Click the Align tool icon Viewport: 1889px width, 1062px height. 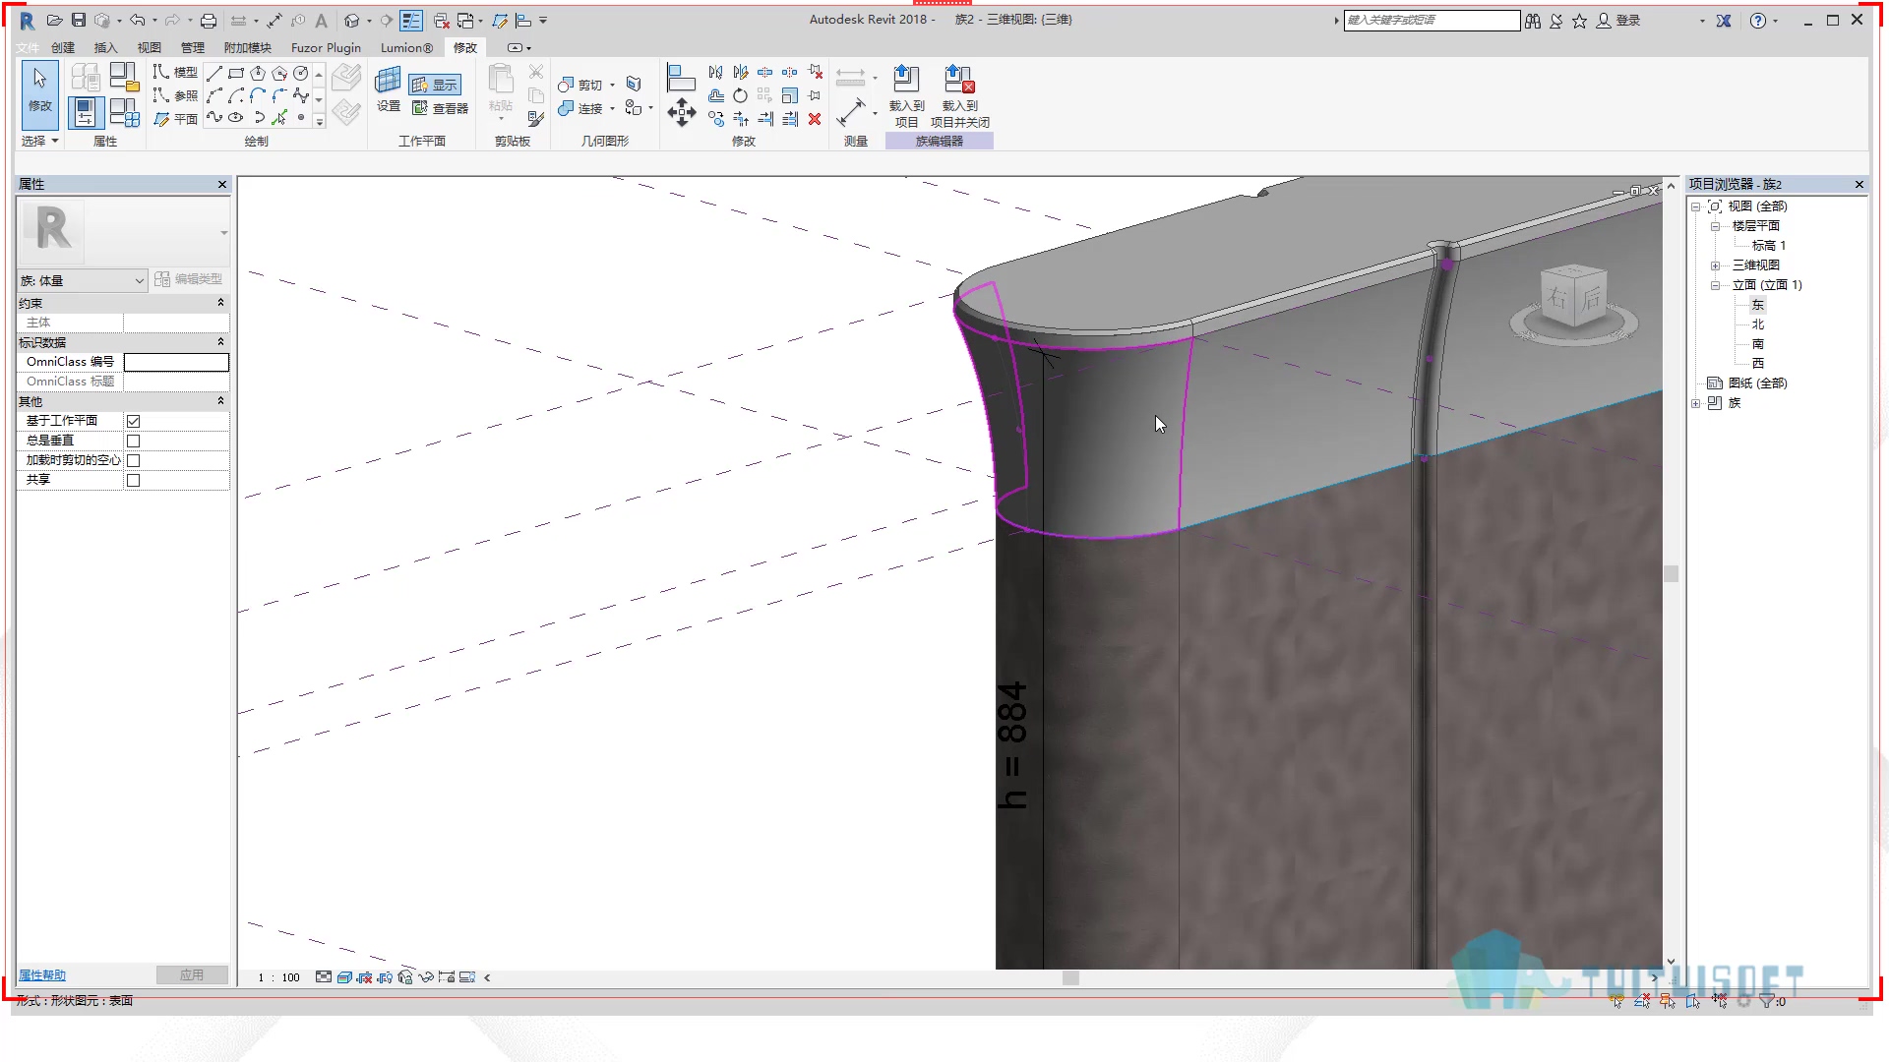680,77
